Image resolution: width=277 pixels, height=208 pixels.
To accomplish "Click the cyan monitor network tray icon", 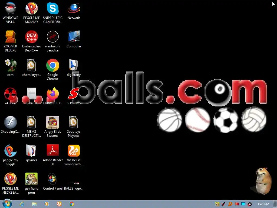I will tap(243, 204).
